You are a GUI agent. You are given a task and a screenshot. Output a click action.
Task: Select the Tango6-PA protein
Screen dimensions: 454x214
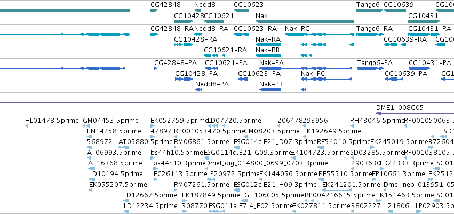click(x=370, y=68)
